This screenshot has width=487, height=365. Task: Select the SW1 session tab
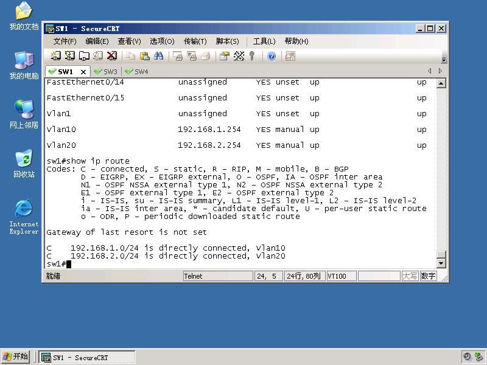65,72
